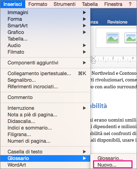Open the Strumenti menu

64,4
